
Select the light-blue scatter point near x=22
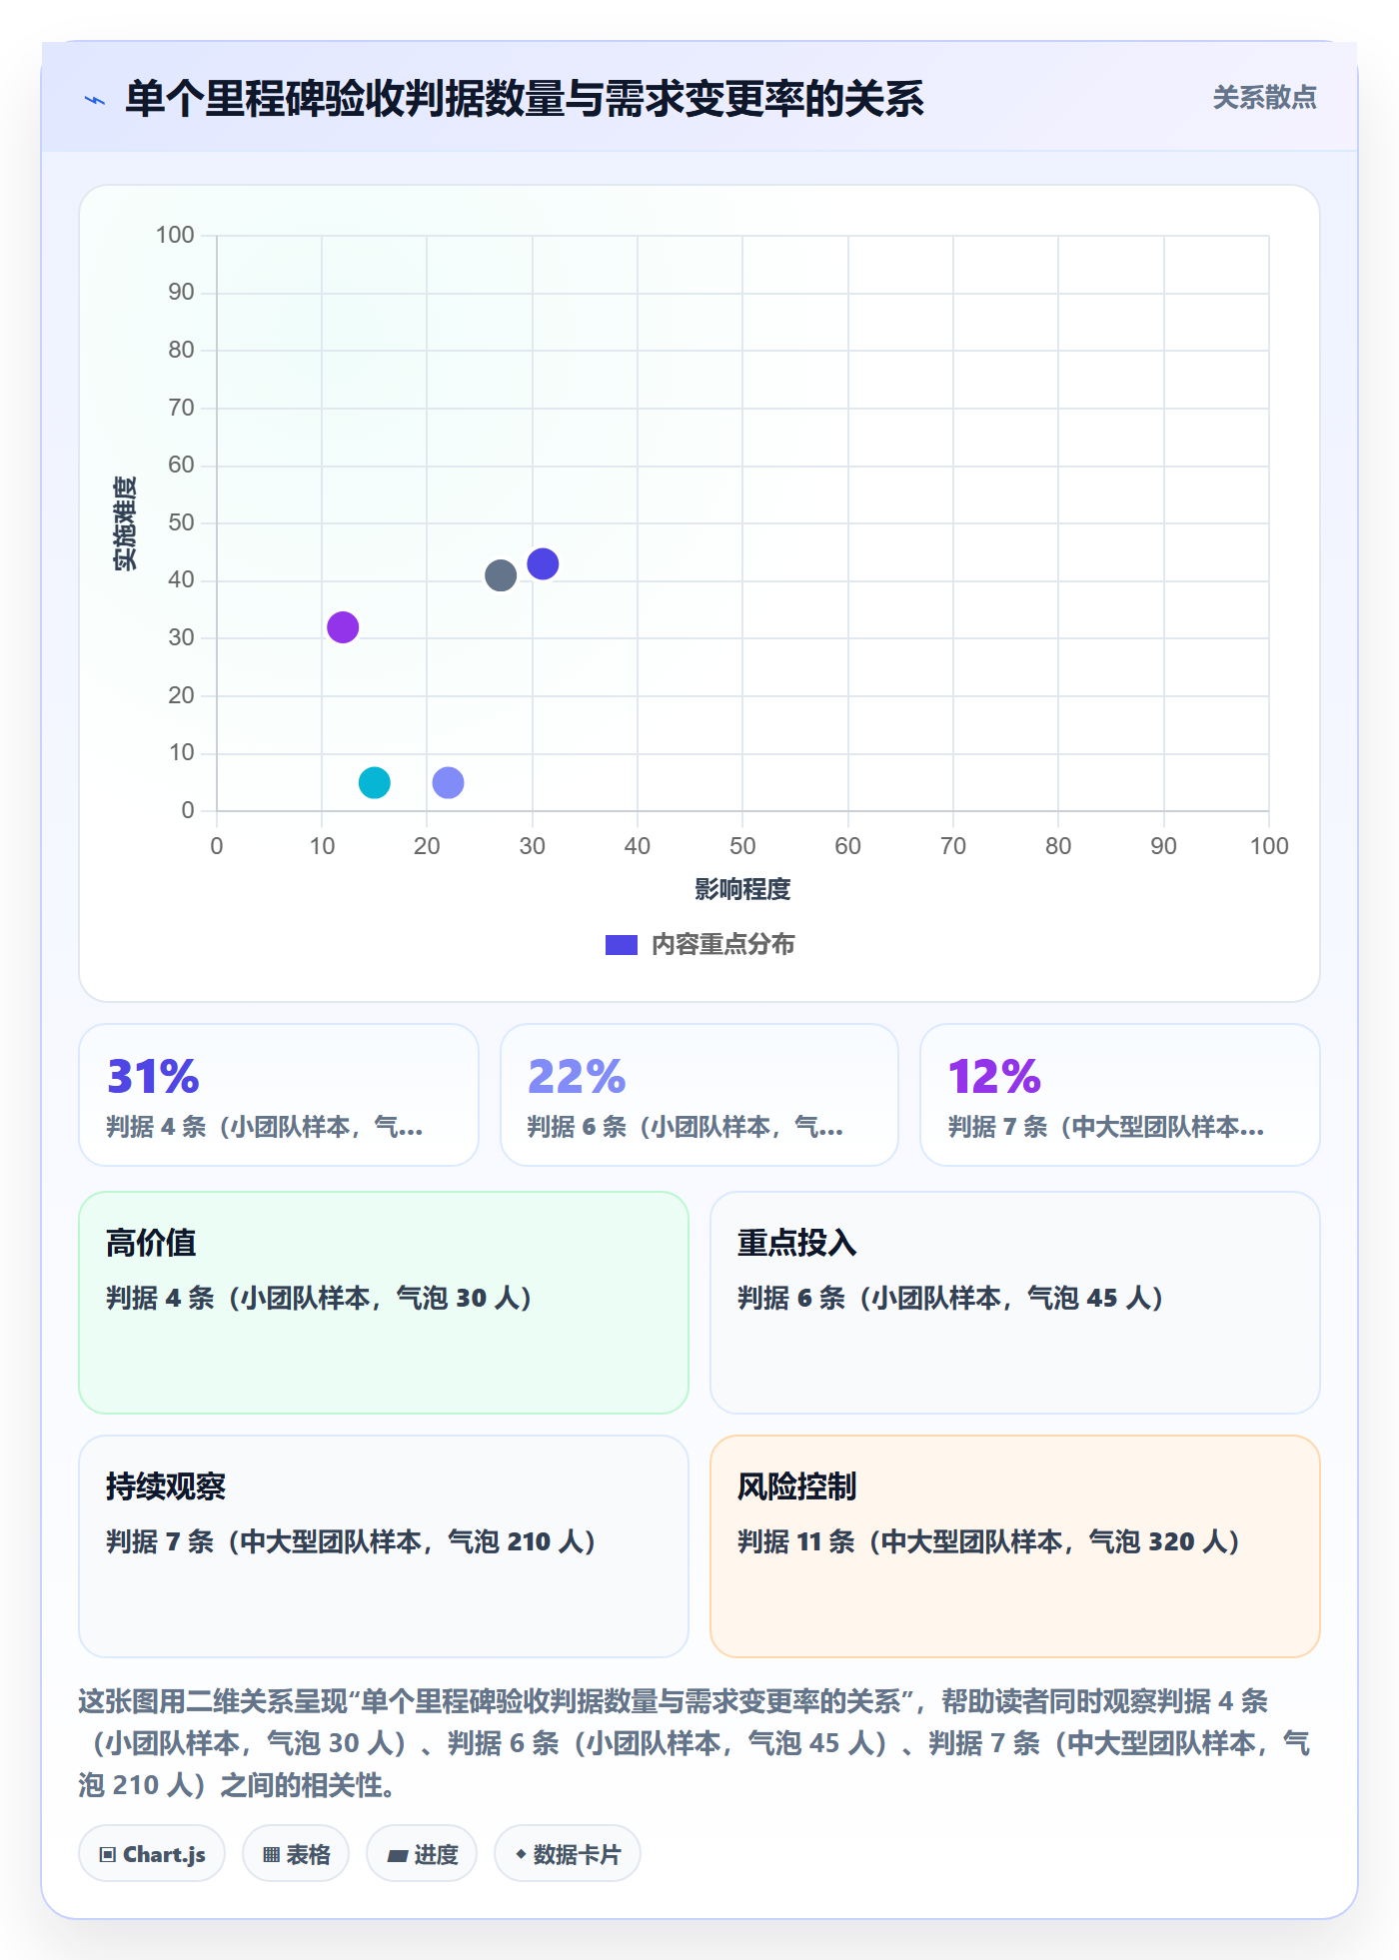pyautogui.click(x=448, y=782)
